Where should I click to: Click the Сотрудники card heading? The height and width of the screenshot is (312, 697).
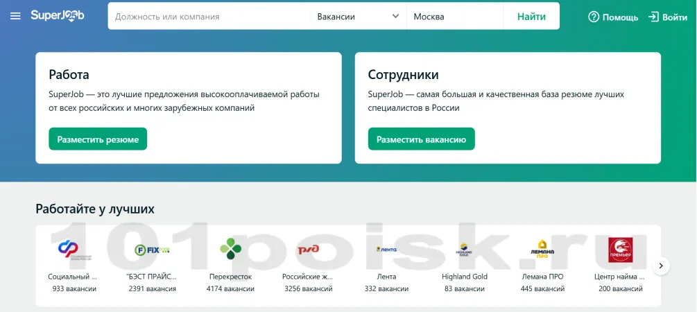[403, 74]
